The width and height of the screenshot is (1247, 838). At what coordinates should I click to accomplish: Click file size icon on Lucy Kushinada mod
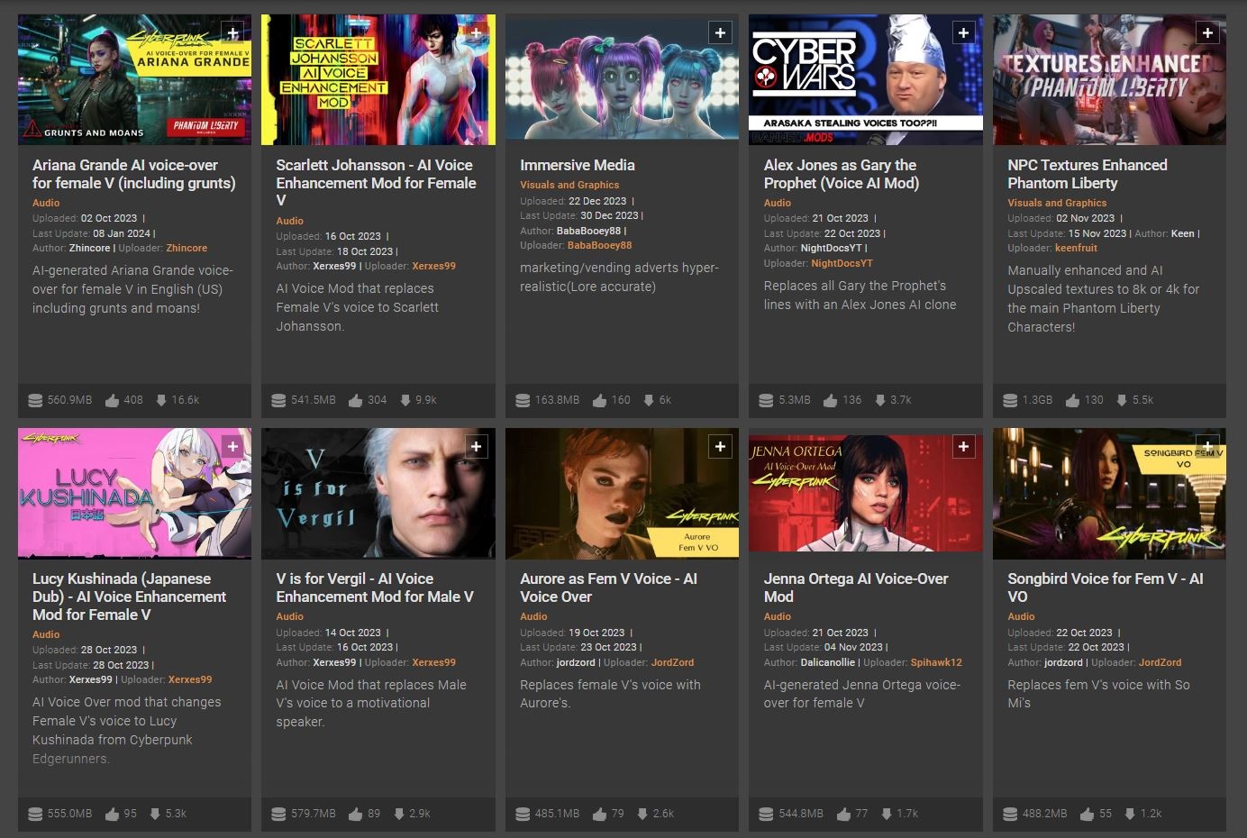tap(35, 814)
